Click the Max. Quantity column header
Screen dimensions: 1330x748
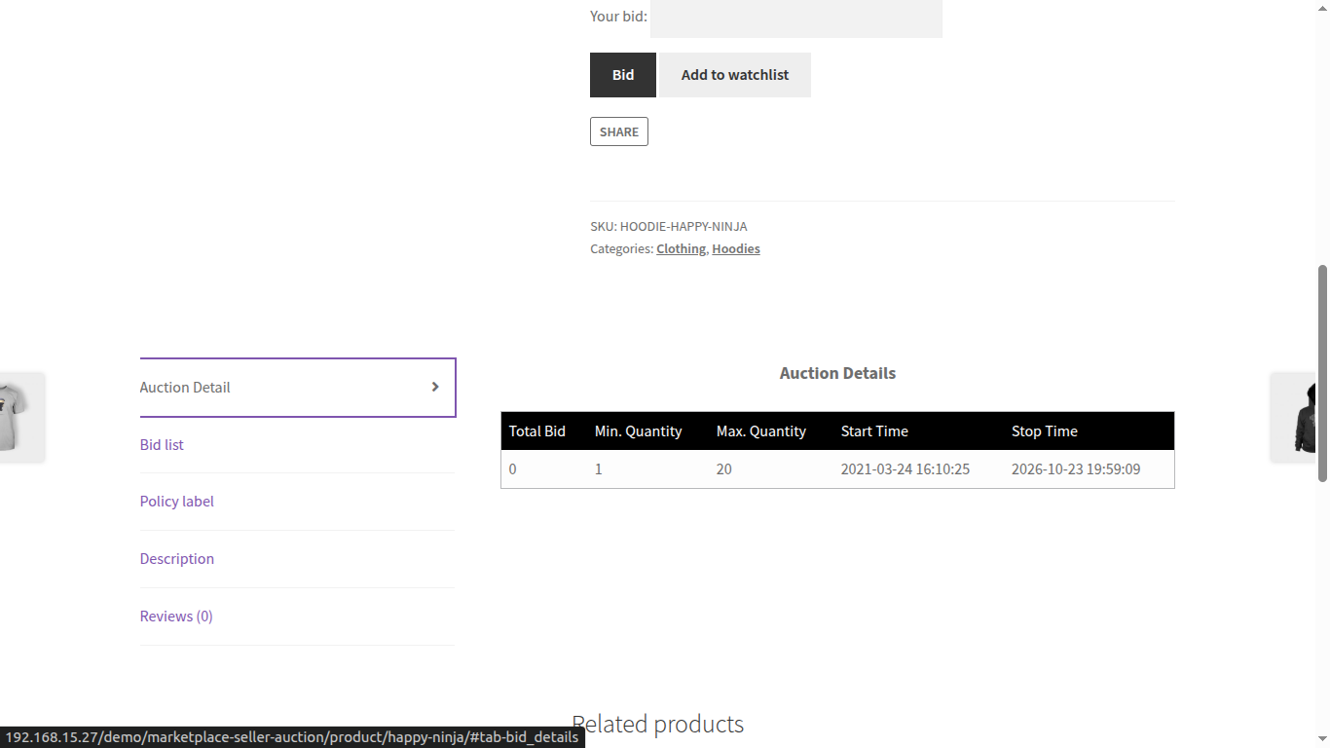pyautogui.click(x=761, y=431)
